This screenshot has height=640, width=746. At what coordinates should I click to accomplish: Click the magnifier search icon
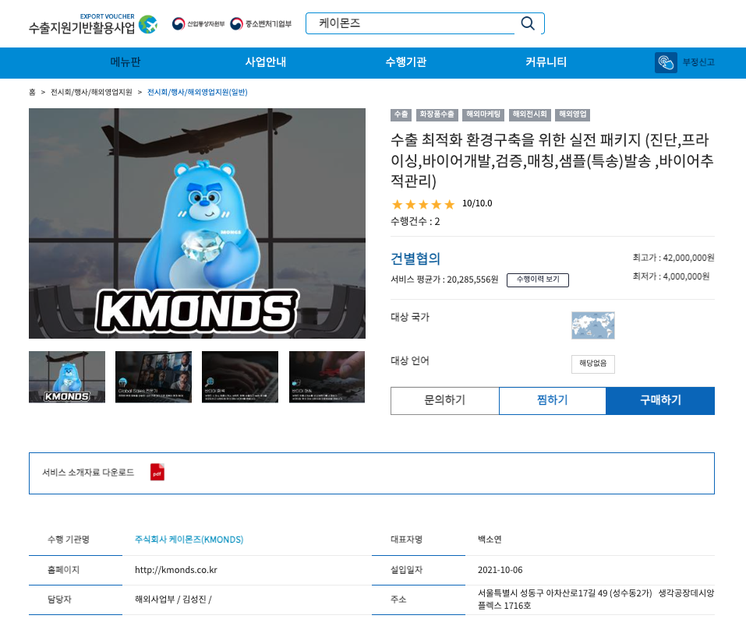(528, 23)
